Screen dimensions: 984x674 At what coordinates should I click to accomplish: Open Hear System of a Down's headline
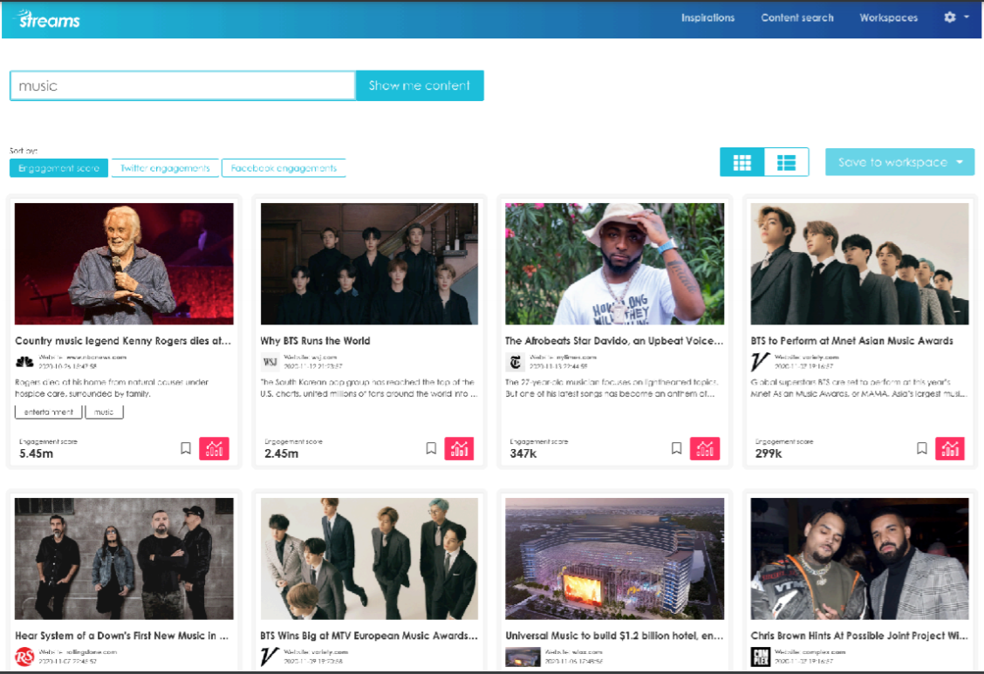pyautogui.click(x=122, y=635)
